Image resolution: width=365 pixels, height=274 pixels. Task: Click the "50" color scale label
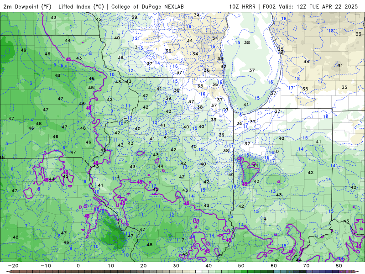point(241,266)
